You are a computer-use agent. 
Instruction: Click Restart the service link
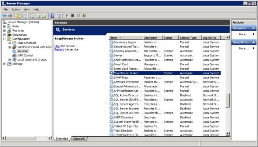pyautogui.click(x=59, y=49)
